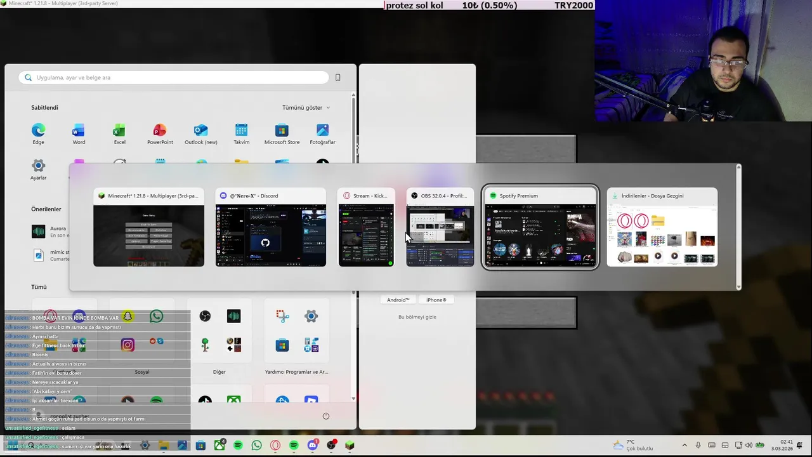
Task: Click task switcher scrollbar down arrow
Action: [738, 287]
